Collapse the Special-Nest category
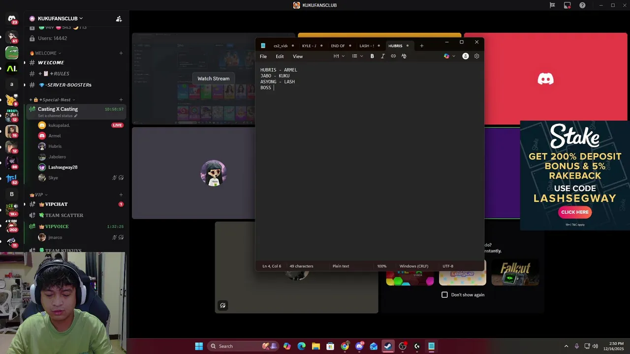The width and height of the screenshot is (630, 354). pyautogui.click(x=52, y=100)
